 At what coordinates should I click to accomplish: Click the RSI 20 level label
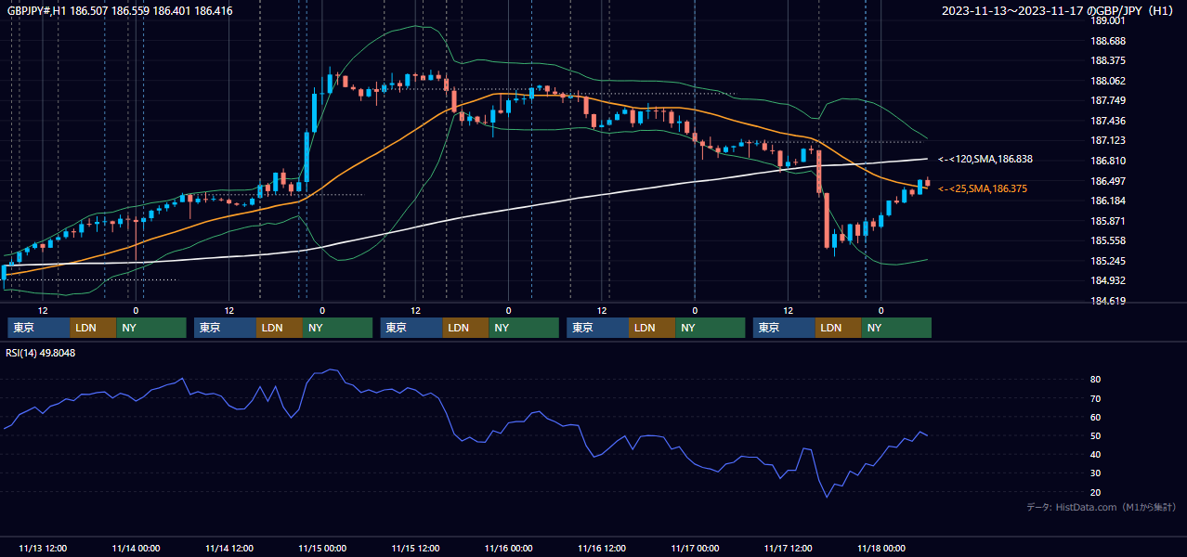tap(1096, 492)
